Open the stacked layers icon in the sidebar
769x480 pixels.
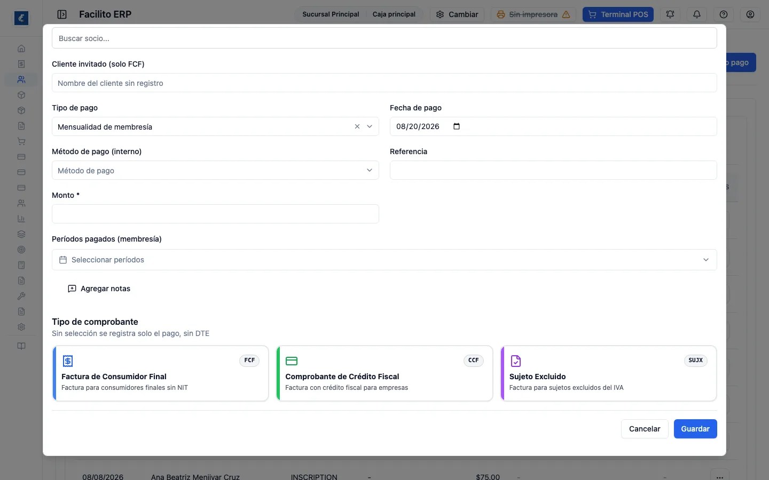point(21,234)
